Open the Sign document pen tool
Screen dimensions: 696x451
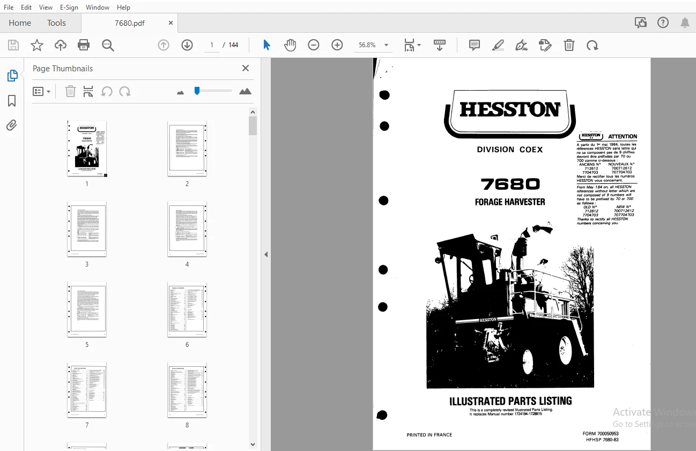point(521,45)
